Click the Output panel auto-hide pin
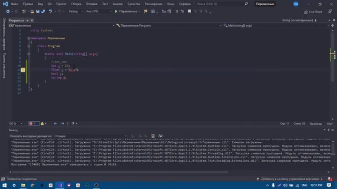 tap(329, 130)
